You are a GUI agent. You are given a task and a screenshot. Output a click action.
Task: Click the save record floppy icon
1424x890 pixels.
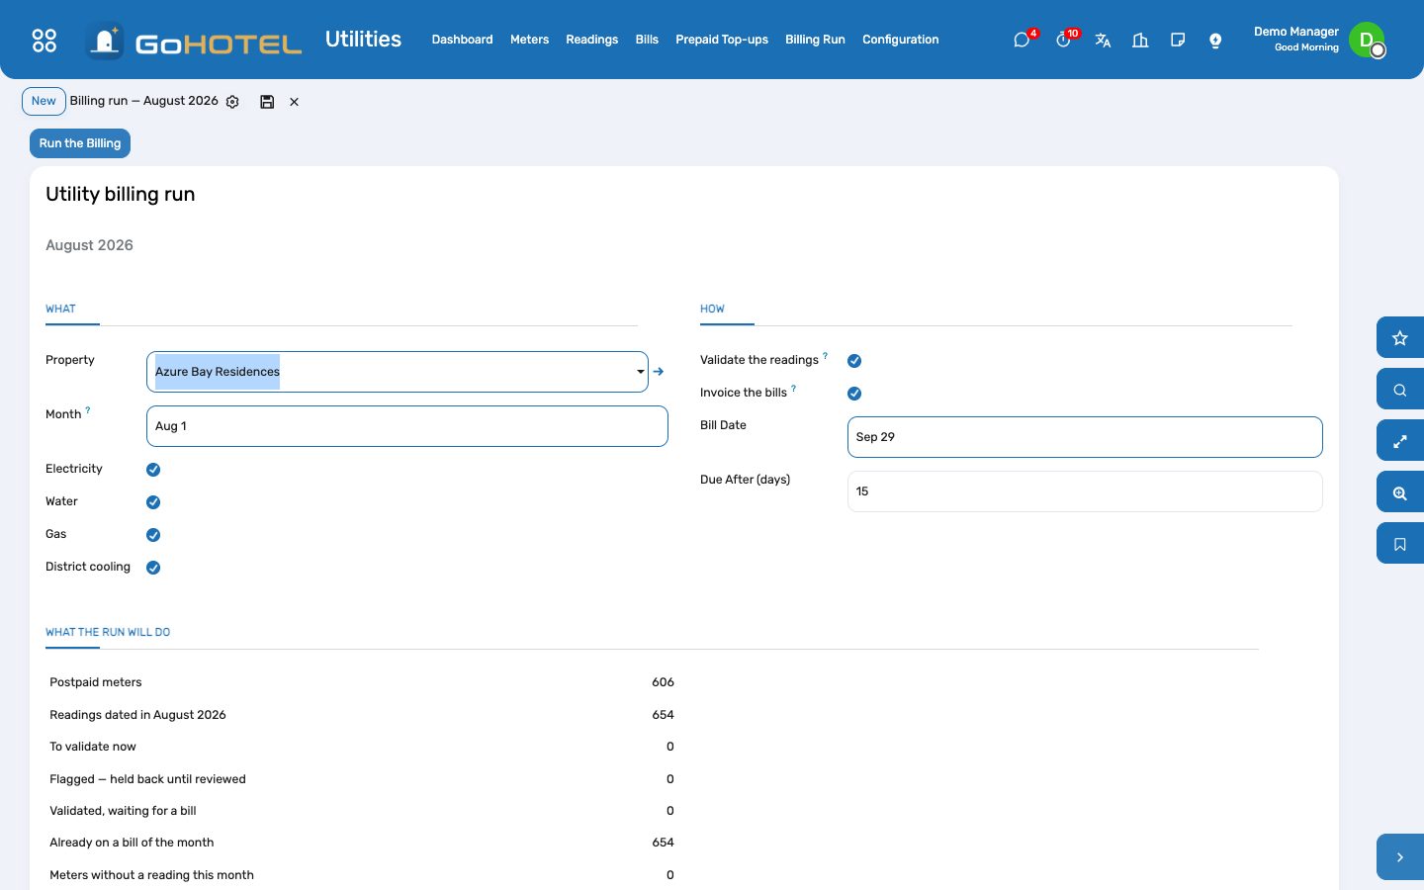click(x=267, y=102)
